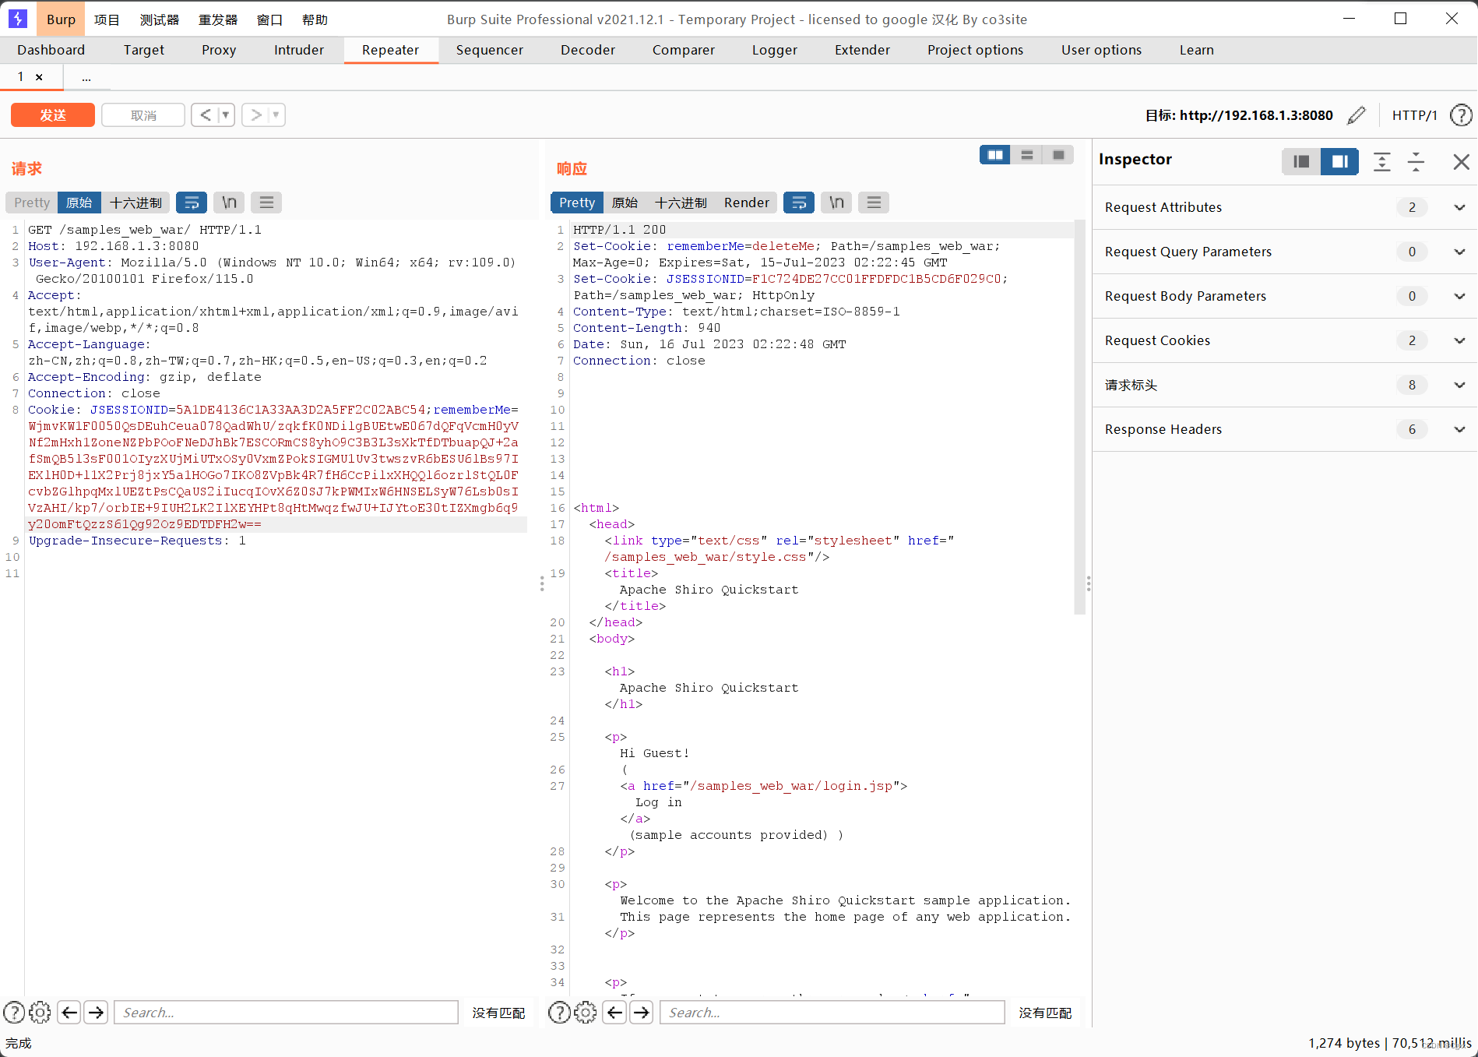Viewport: 1478px width, 1057px height.
Task: Open request search settings gear
Action: coord(40,1013)
